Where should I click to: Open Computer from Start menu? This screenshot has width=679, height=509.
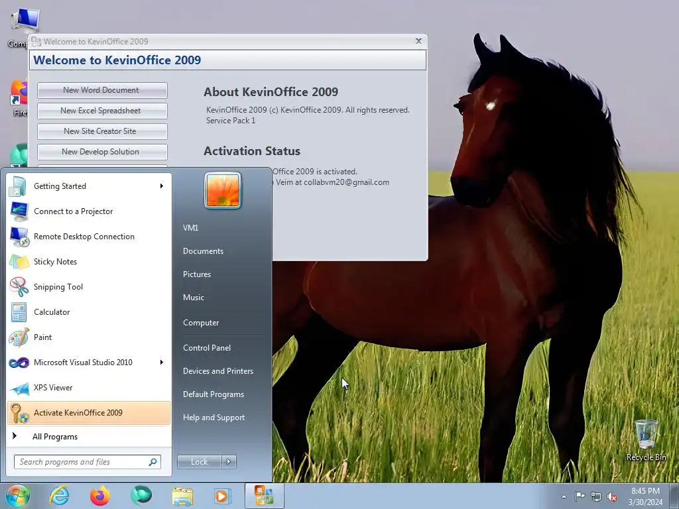pyautogui.click(x=201, y=323)
